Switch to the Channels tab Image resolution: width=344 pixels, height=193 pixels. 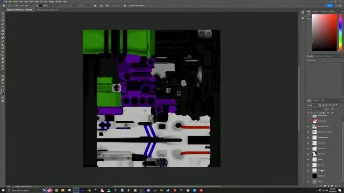pos(316,101)
